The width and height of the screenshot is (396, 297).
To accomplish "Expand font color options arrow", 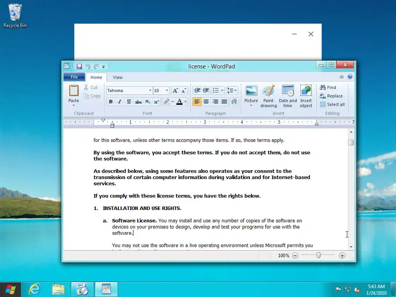I will (x=186, y=102).
